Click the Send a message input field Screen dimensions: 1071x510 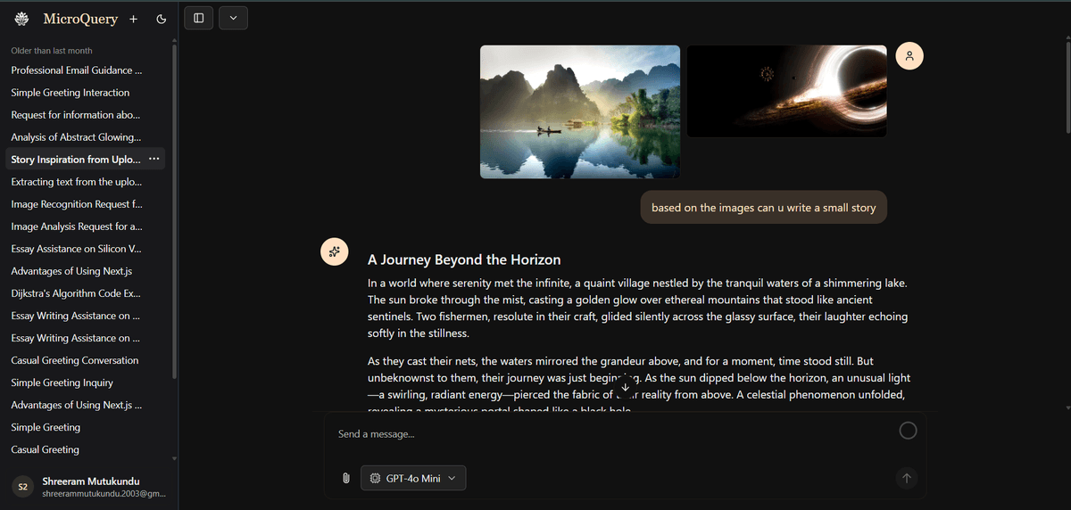coord(607,434)
